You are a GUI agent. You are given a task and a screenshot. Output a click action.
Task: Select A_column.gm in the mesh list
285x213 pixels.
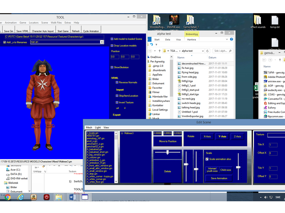94,157
